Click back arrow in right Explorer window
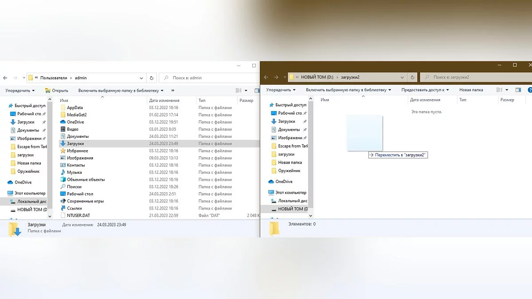The height and width of the screenshot is (299, 532). point(266,77)
